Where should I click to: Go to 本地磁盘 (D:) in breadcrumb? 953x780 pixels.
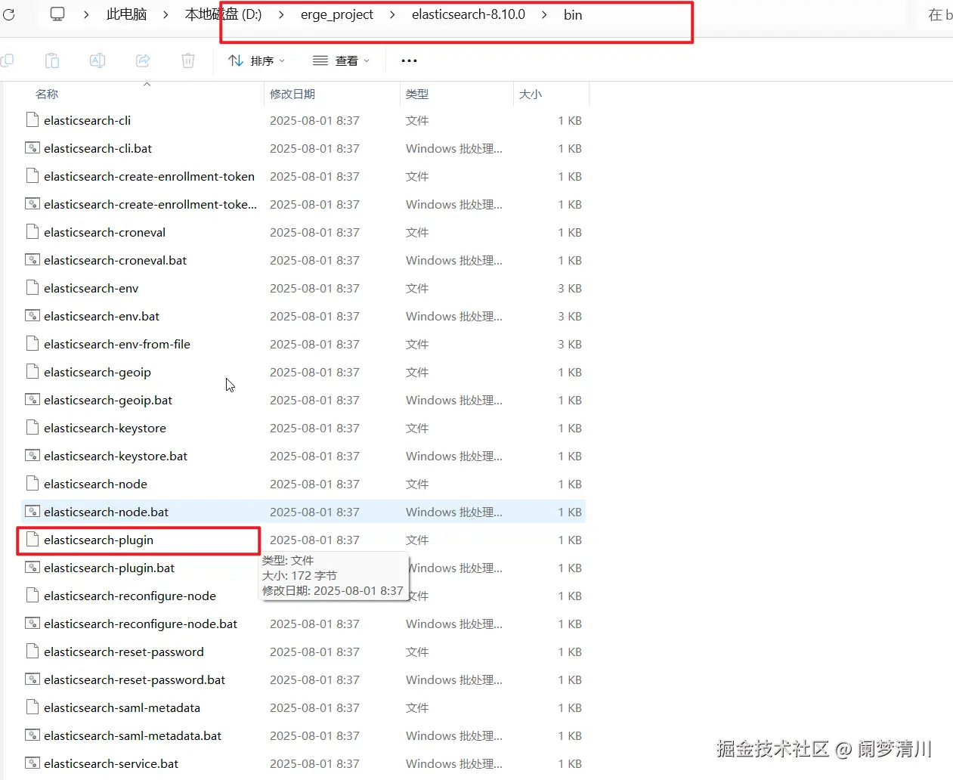tap(223, 14)
